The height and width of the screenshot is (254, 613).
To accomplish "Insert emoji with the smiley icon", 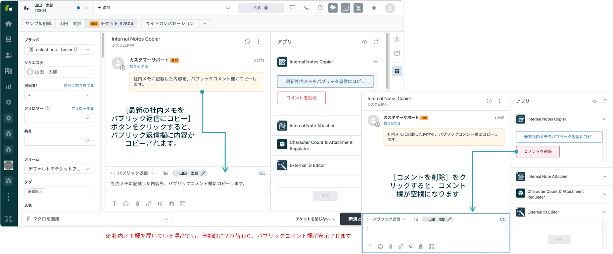I will click(126, 204).
